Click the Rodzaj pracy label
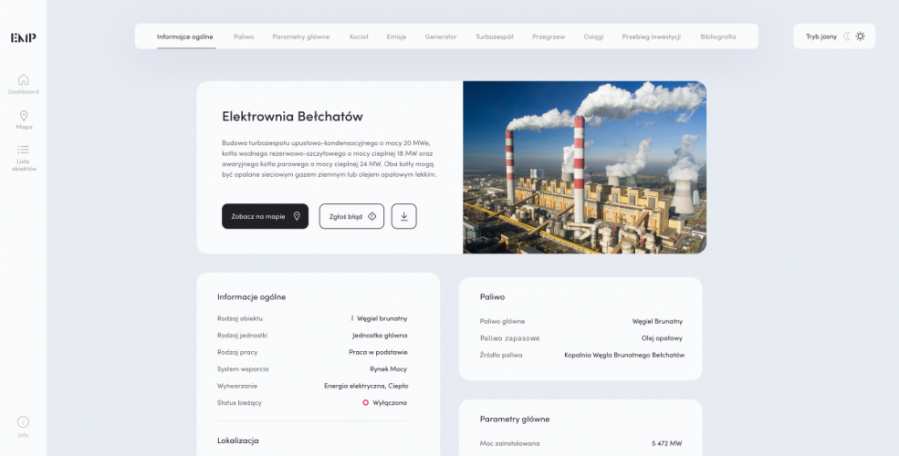The image size is (899, 456). [237, 352]
